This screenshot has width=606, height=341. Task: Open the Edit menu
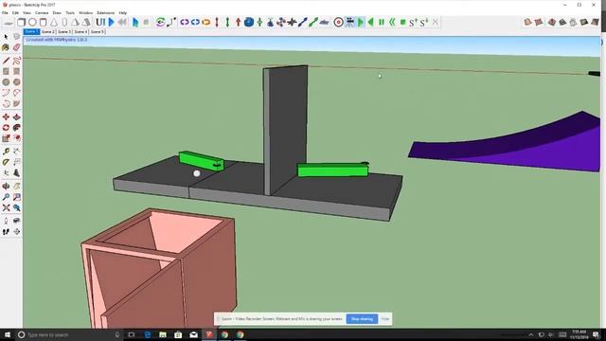point(15,12)
